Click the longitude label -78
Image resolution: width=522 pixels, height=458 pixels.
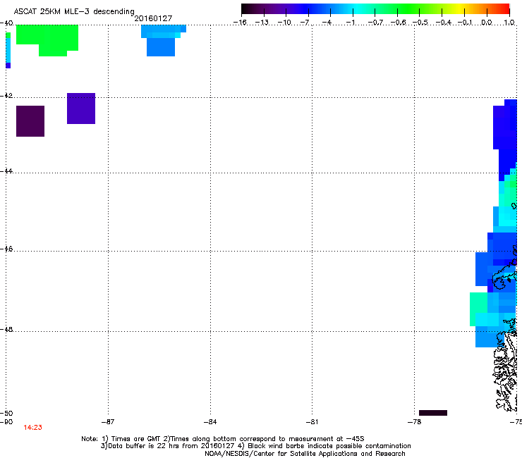tap(414, 422)
